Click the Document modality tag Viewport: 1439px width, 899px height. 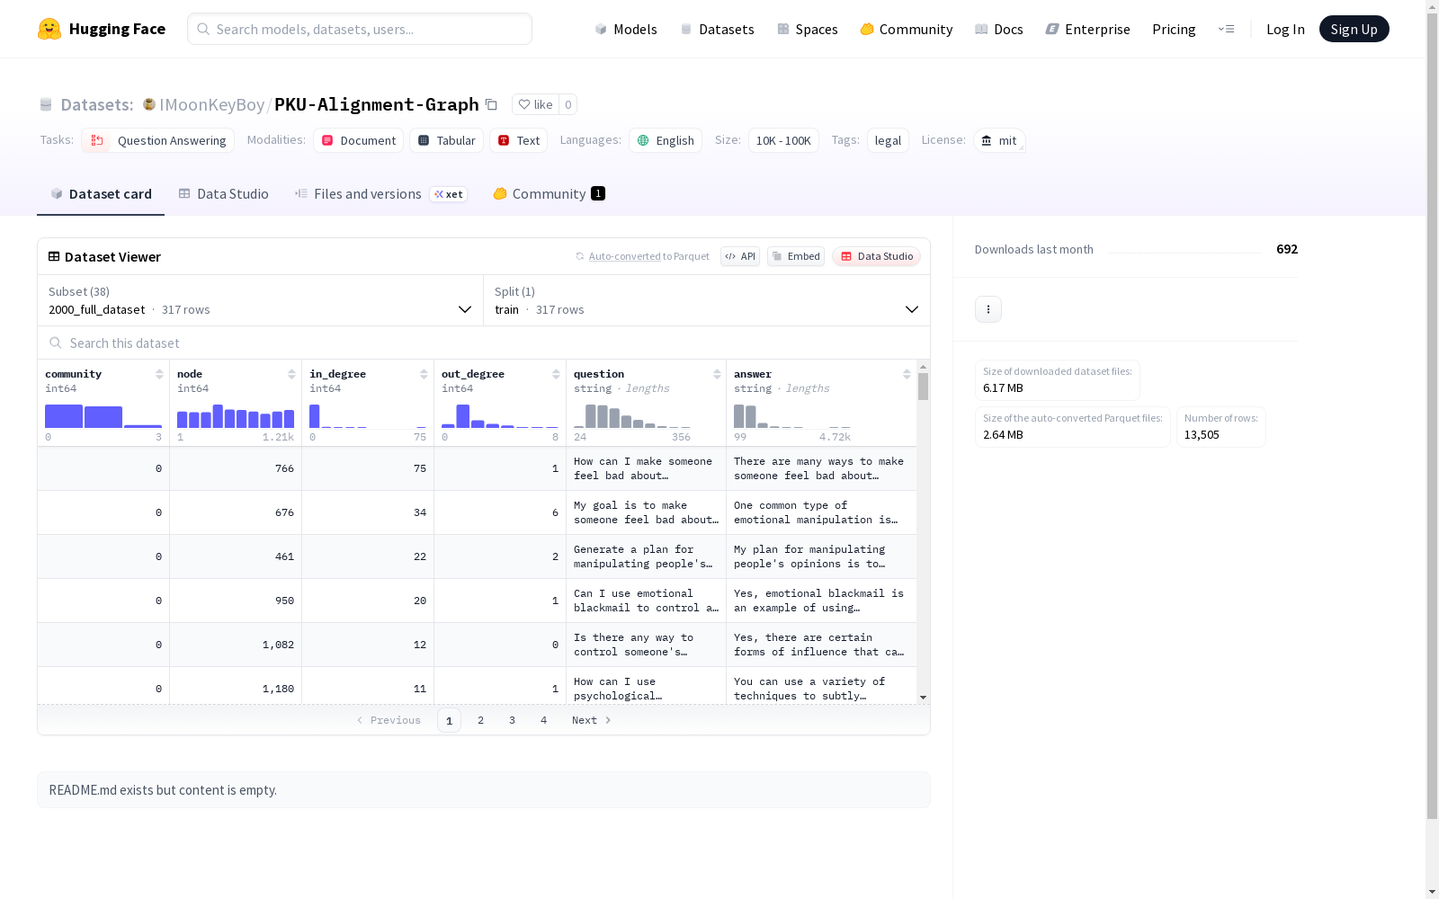pos(359,140)
